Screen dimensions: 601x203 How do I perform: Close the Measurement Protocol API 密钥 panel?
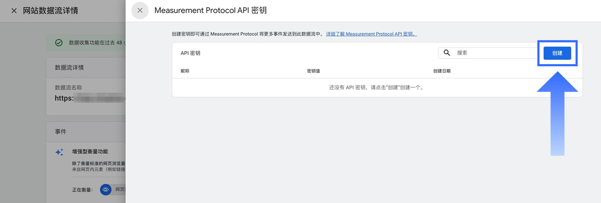140,11
